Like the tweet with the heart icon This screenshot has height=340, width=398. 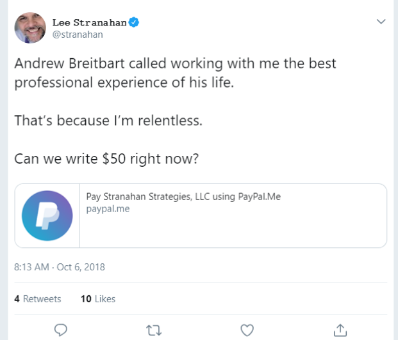(x=247, y=330)
